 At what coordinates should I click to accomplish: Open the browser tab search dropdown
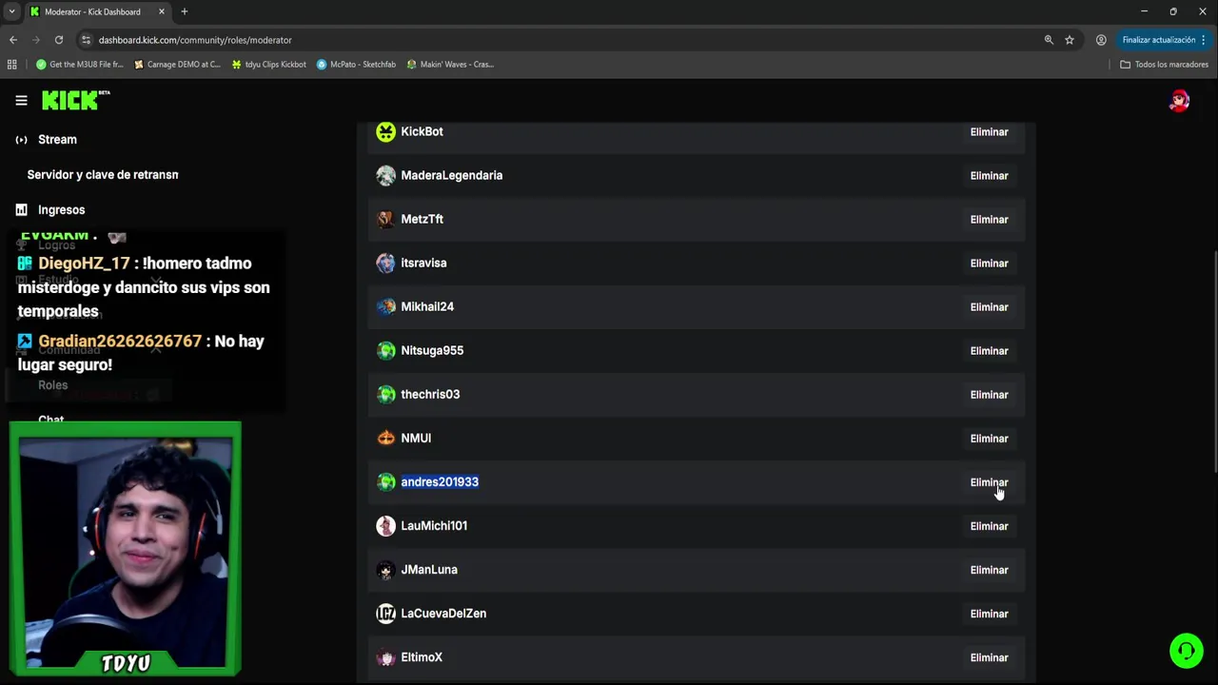point(11,11)
